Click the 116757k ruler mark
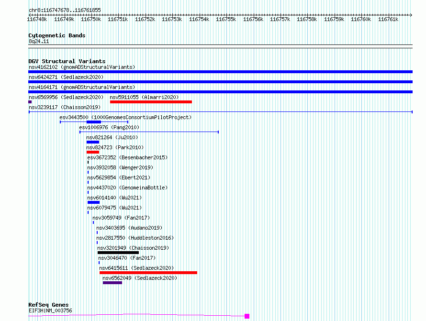 click(x=280, y=19)
